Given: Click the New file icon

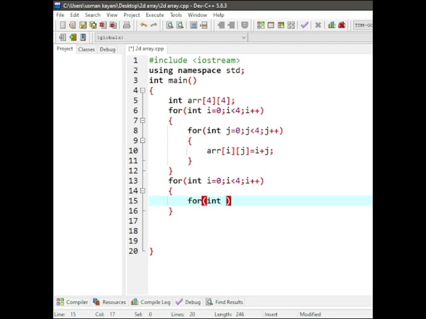Looking at the screenshot, I should click(x=63, y=25).
